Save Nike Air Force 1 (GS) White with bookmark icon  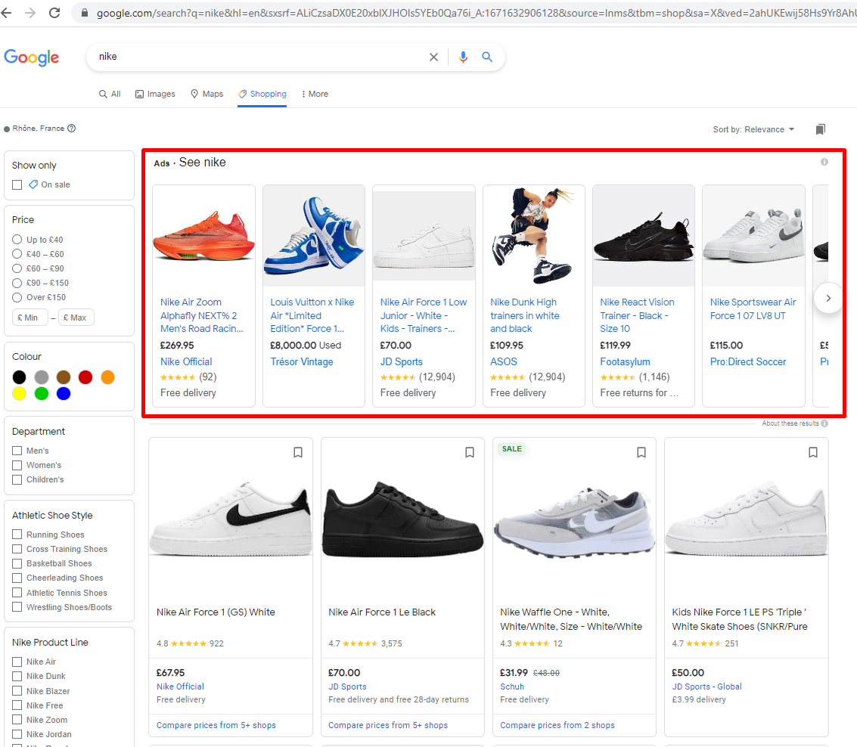[x=298, y=452]
